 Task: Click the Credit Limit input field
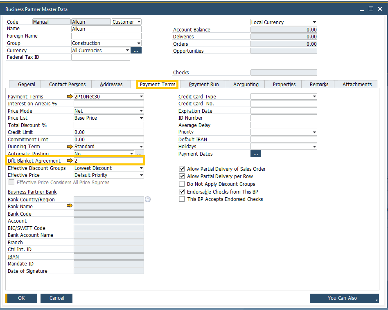click(108, 132)
